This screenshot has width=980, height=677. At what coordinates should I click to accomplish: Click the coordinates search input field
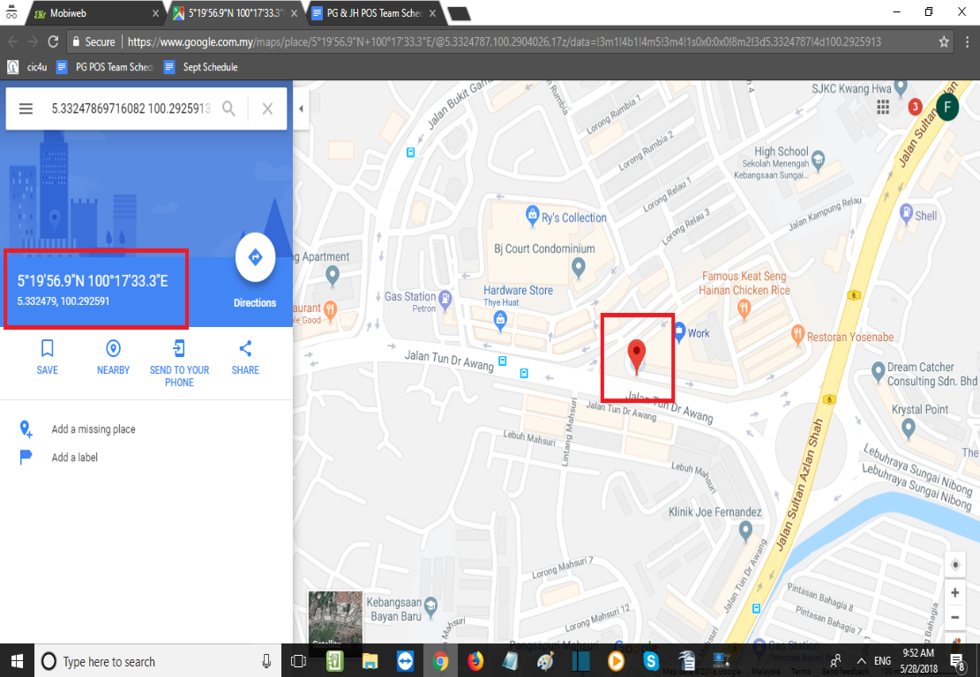[x=131, y=108]
